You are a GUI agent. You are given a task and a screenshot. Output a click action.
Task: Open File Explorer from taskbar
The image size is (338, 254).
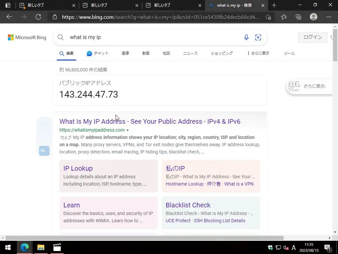tap(41, 247)
